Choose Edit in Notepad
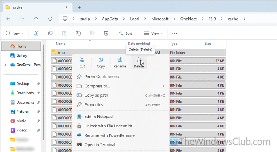Screen dimensions: 277x152 (x=121, y=117)
